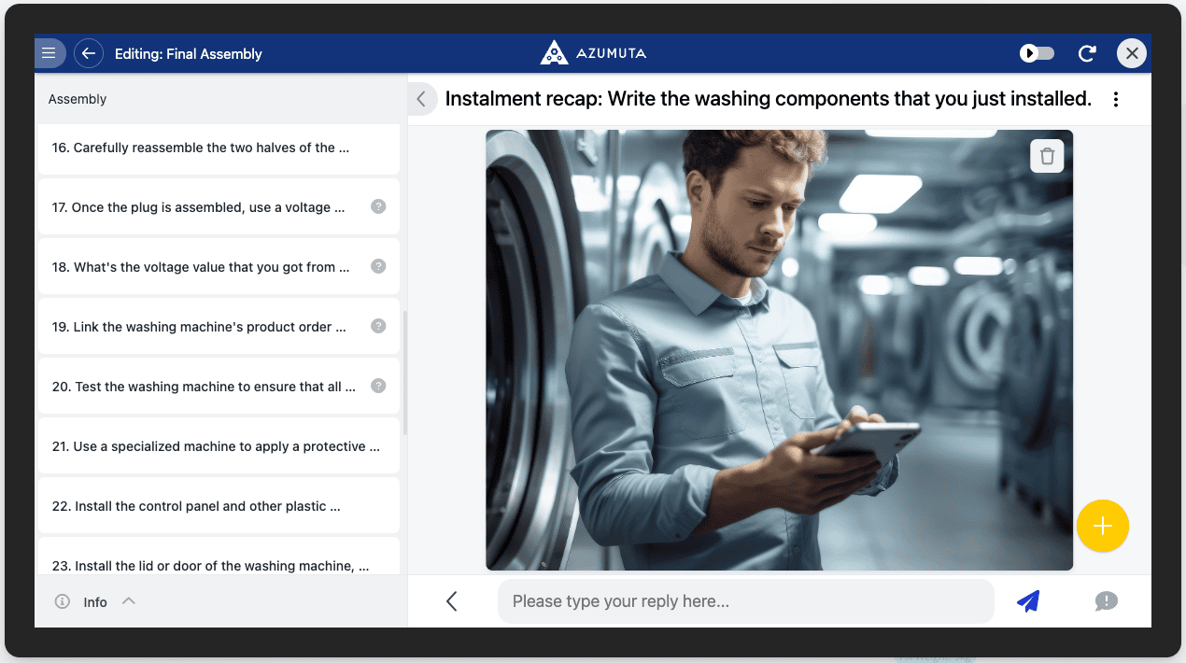Close the editor with X button

coord(1132,53)
